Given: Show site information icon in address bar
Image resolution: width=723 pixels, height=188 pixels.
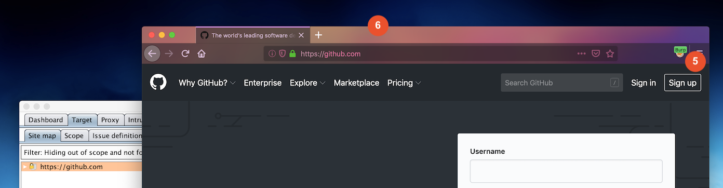Looking at the screenshot, I should pos(272,53).
